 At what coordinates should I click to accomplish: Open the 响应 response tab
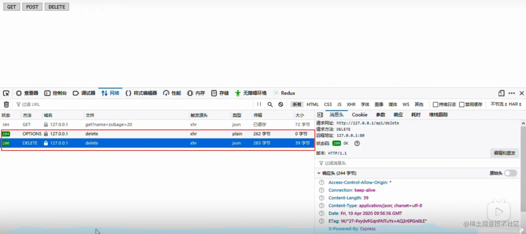(398, 115)
